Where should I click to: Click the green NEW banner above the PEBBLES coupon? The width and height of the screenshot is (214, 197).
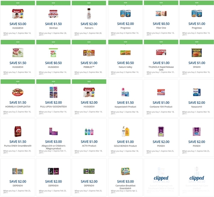click(x=89, y=42)
